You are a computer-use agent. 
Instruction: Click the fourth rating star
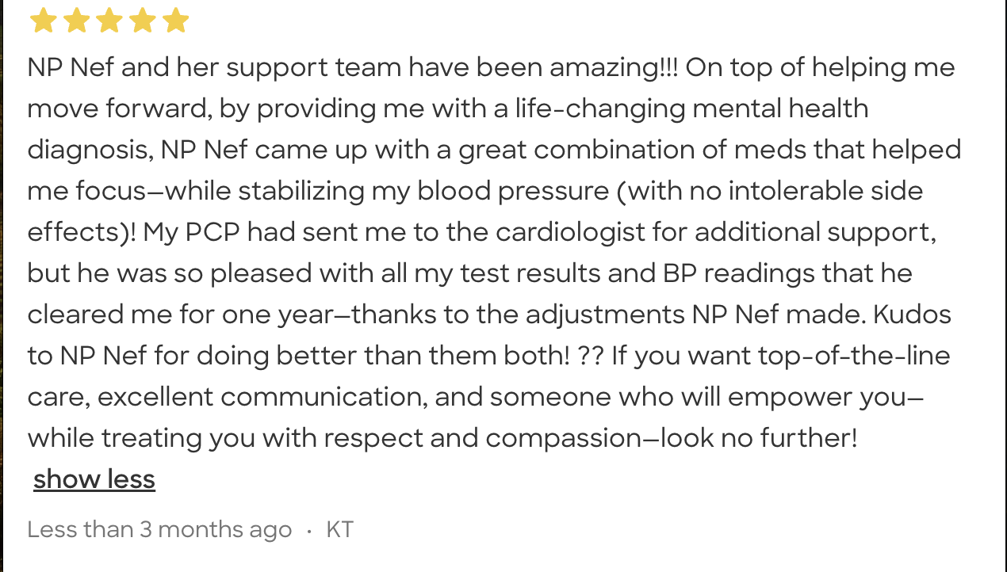[142, 20]
